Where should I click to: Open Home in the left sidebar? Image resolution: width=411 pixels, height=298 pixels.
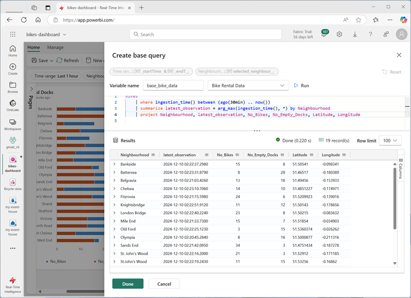(12, 51)
